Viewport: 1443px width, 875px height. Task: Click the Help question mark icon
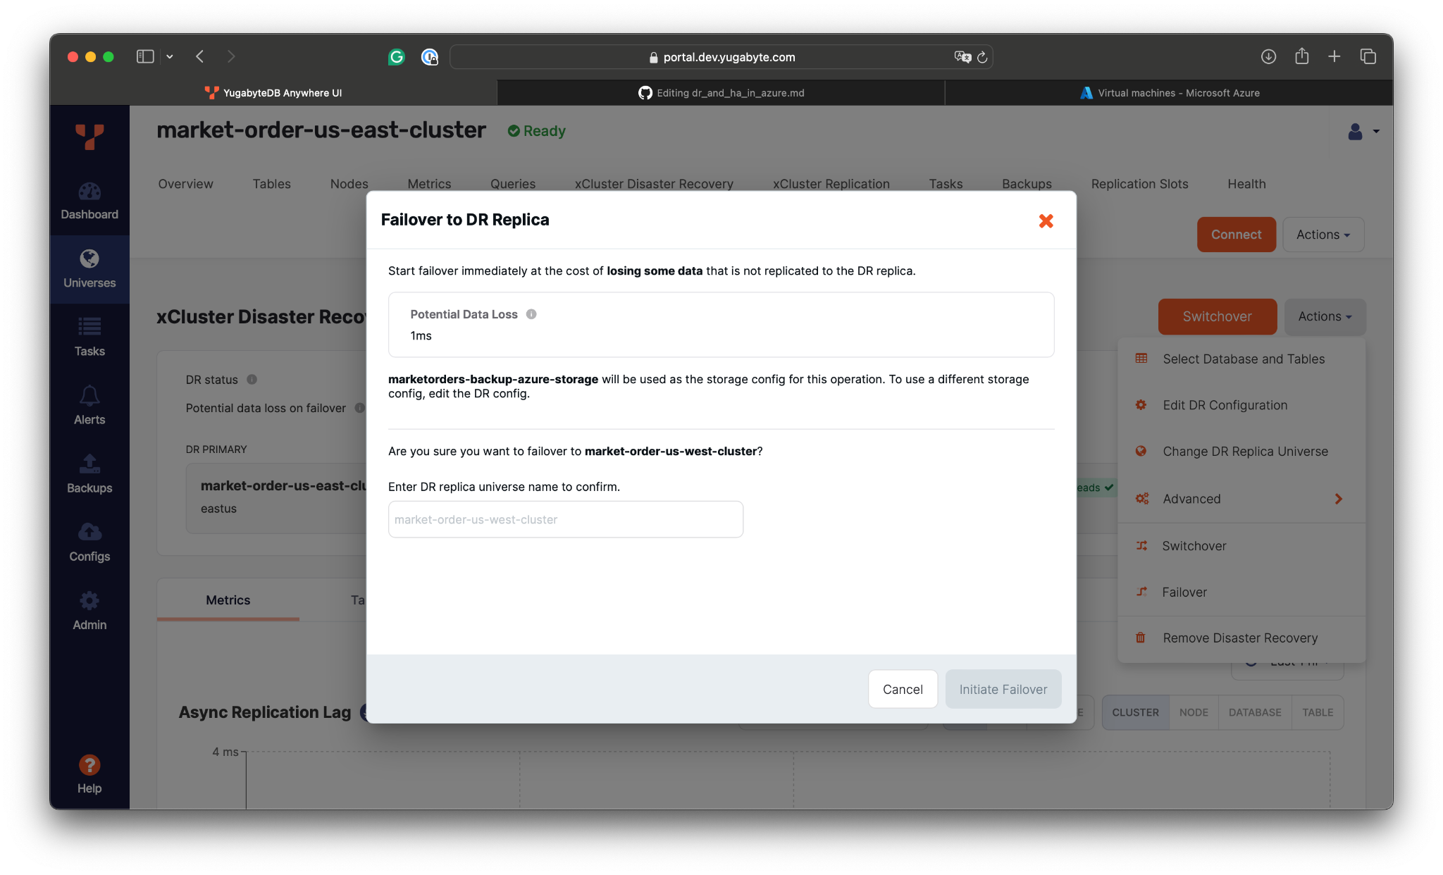coord(89,765)
